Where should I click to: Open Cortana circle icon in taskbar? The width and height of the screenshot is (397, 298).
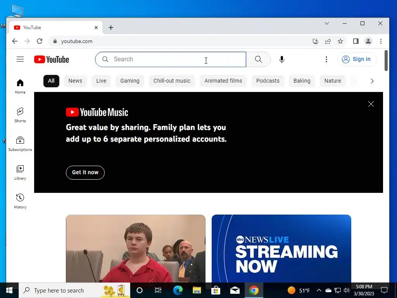(140, 290)
